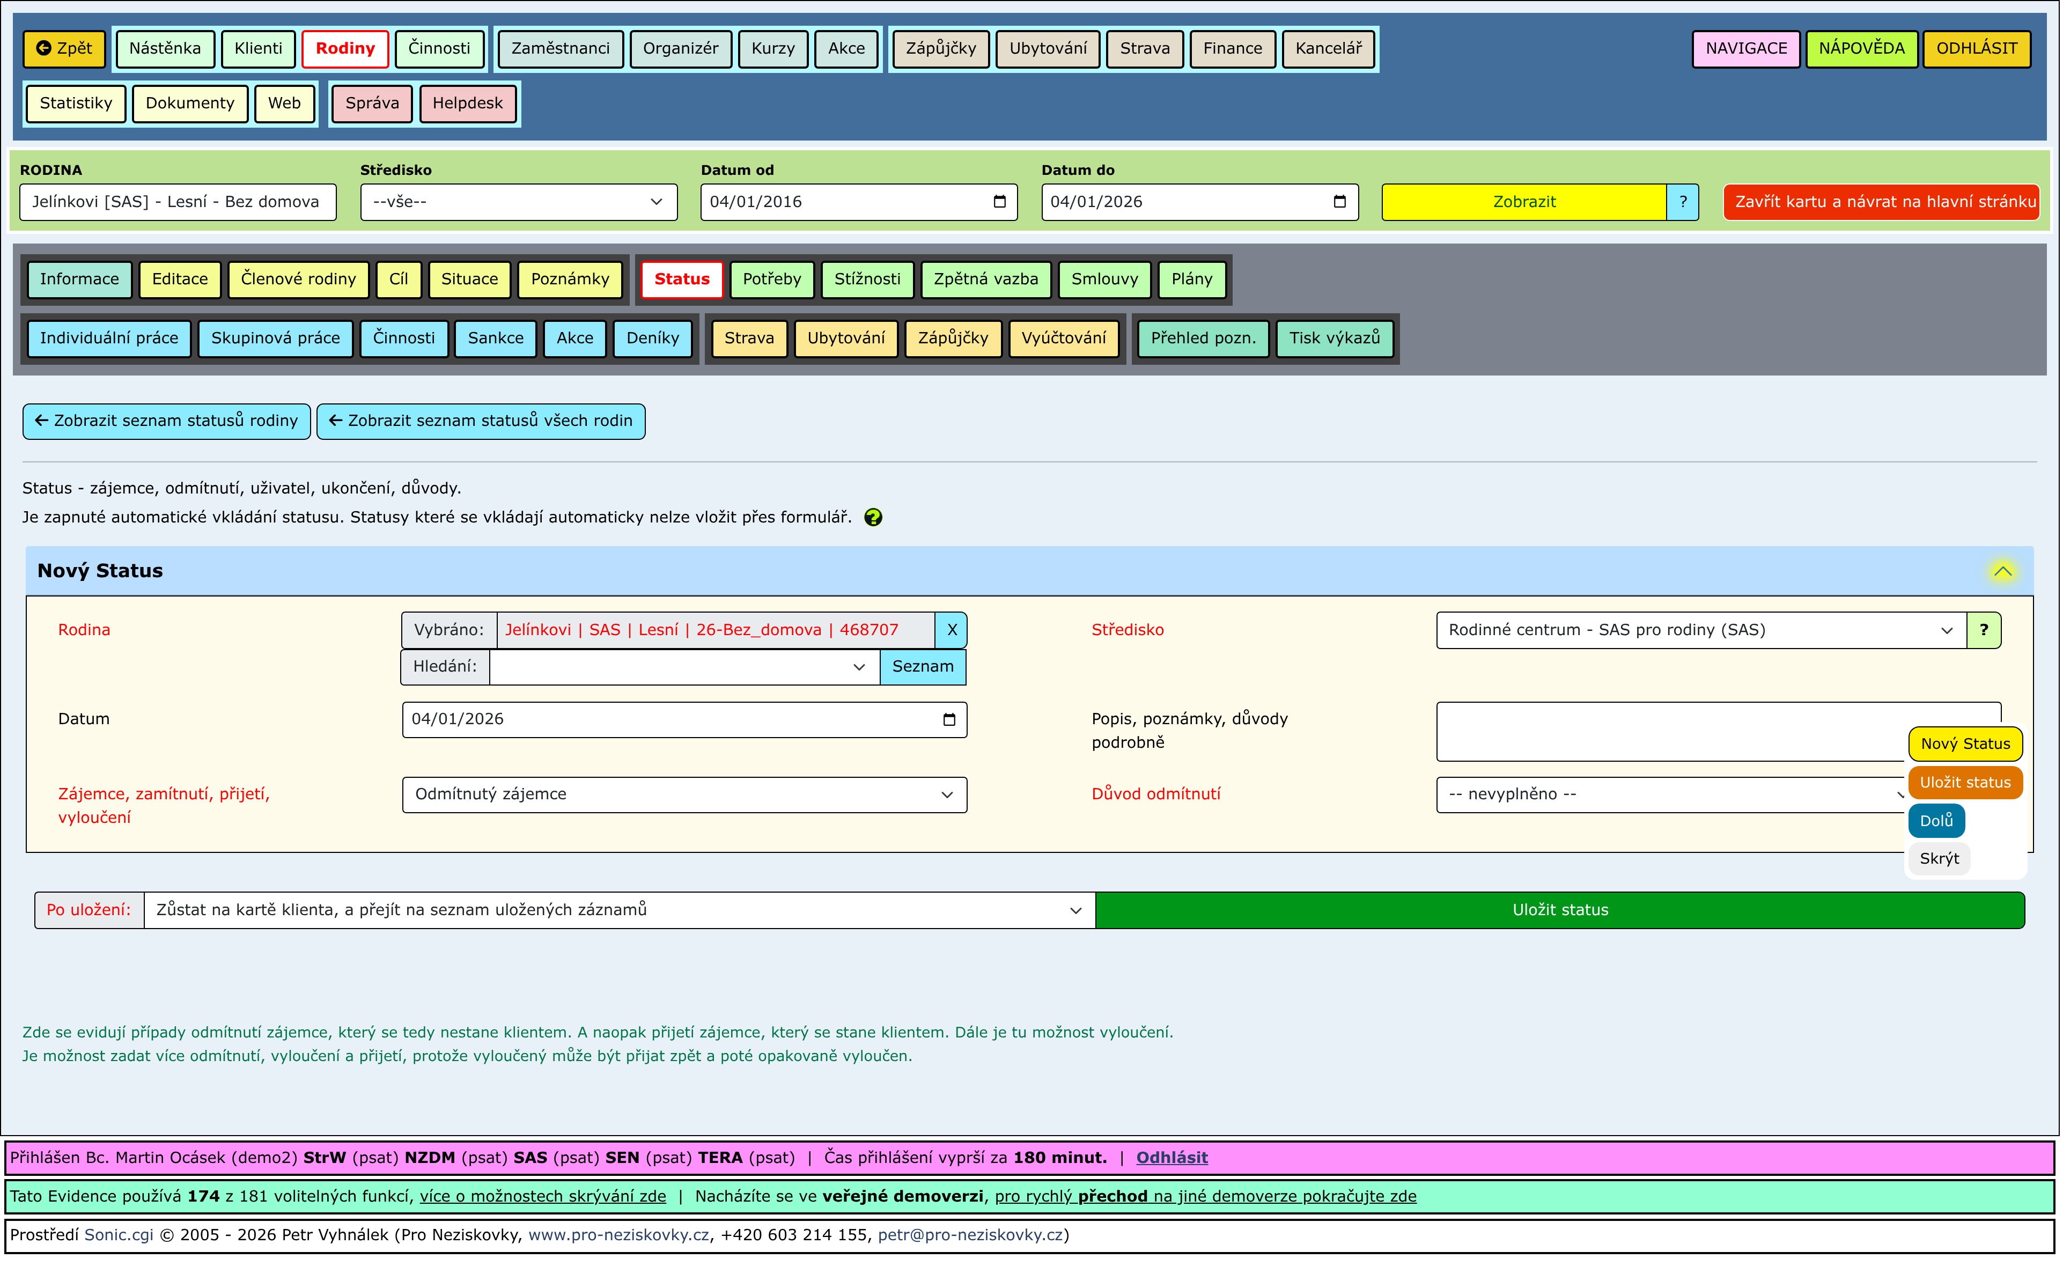Open NÁPOVĚDA help button
This screenshot has width=2063, height=1281.
[x=1861, y=48]
